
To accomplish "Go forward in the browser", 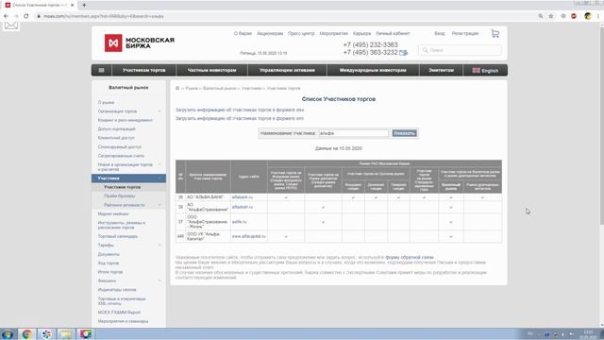I will (x=16, y=16).
